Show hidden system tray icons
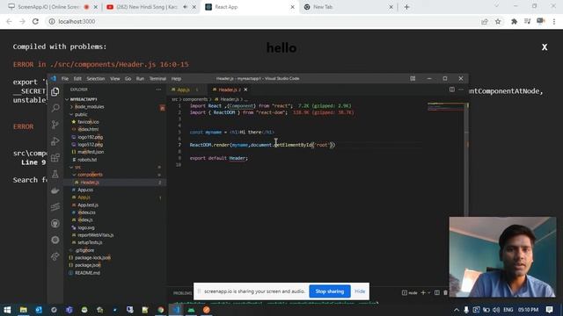This screenshot has width=563, height=316. click(x=456, y=310)
